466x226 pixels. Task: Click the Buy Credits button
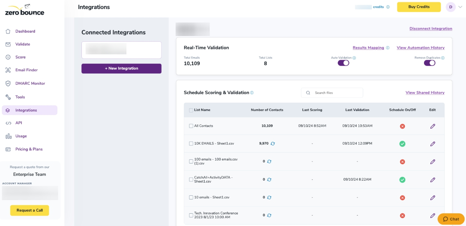pyautogui.click(x=419, y=7)
